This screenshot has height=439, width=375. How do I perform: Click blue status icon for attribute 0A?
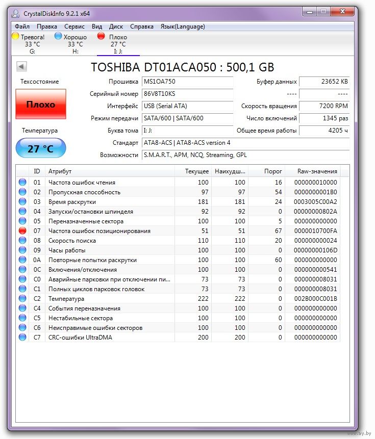pyautogui.click(x=22, y=260)
